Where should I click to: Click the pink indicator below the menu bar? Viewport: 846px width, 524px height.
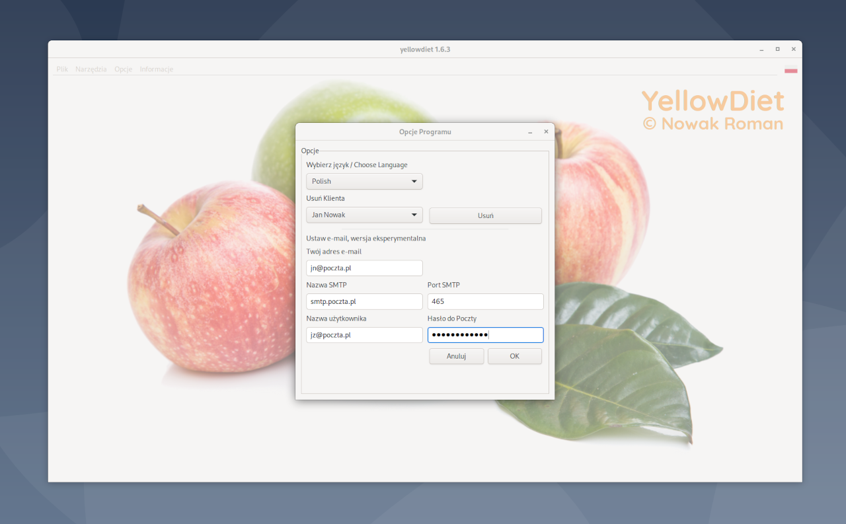[x=790, y=70]
